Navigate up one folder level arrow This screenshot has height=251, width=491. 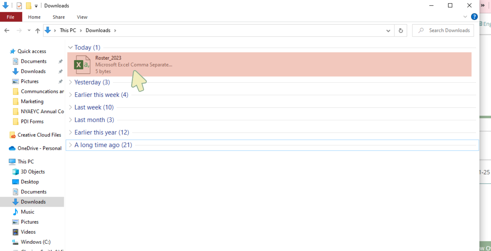[x=38, y=30]
